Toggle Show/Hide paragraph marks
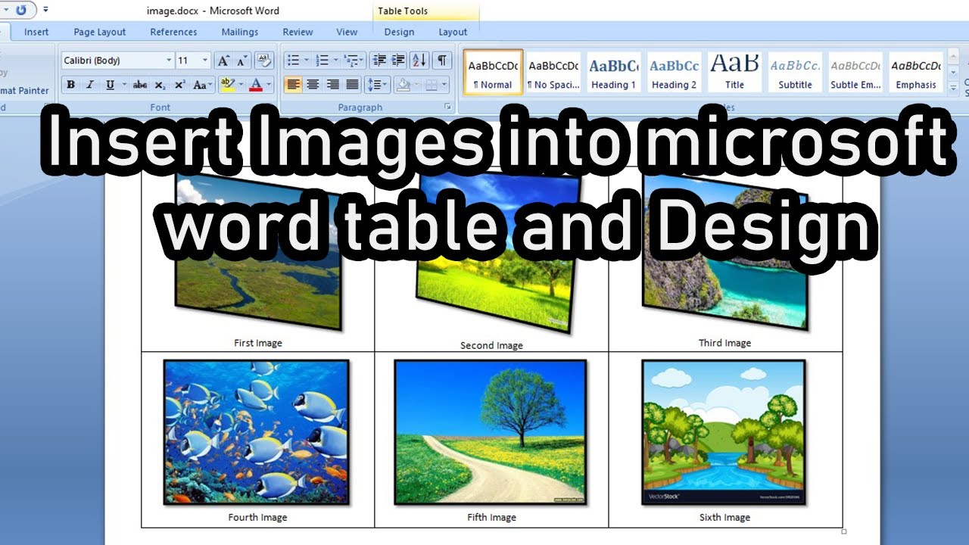The height and width of the screenshot is (545, 969). [442, 61]
